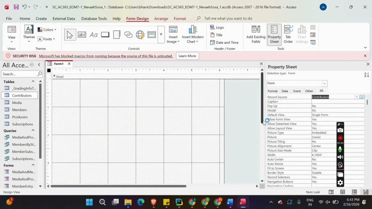The image size is (372, 209).
Task: Open the MemberEntry form
Action: click(x=19, y=186)
